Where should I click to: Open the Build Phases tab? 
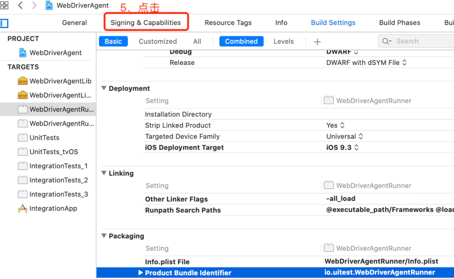pos(400,23)
